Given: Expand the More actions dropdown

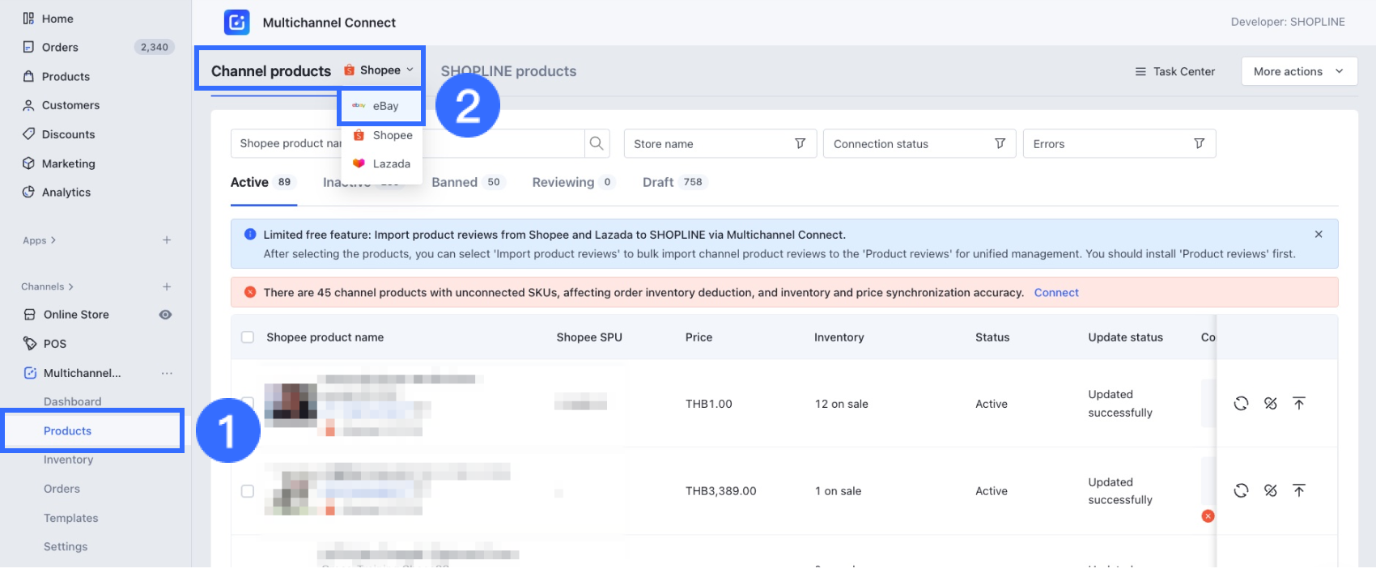Looking at the screenshot, I should tap(1298, 71).
